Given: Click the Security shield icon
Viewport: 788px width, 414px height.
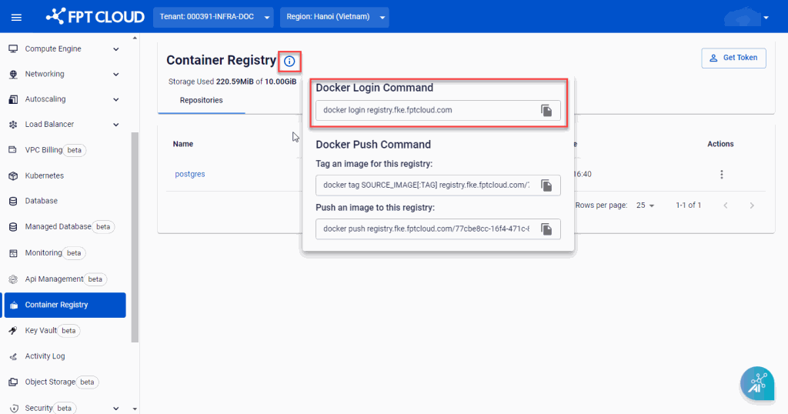Looking at the screenshot, I should click(14, 409).
